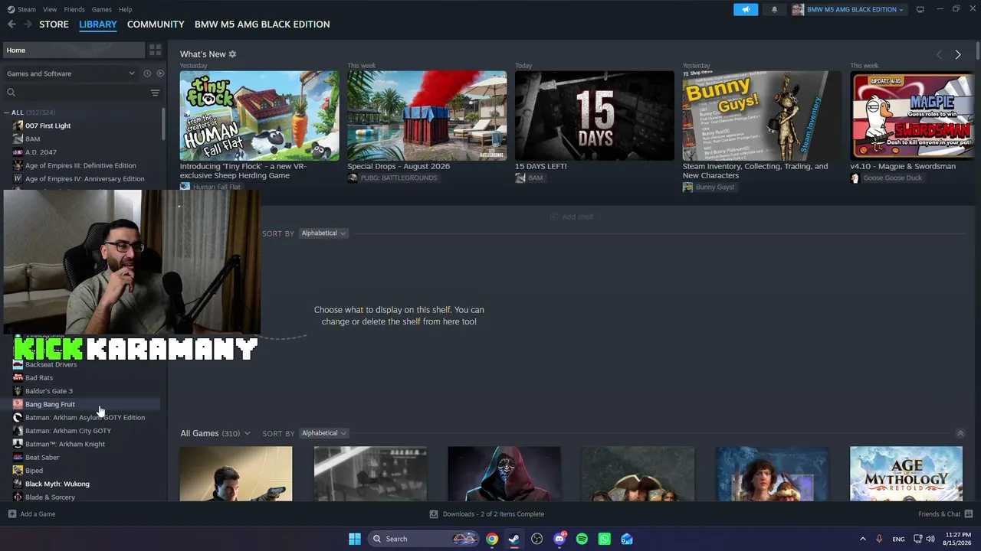Open the BMW M5 AMG BLACK EDITION profile tab
Screen dimensions: 981x551
click(x=262, y=24)
